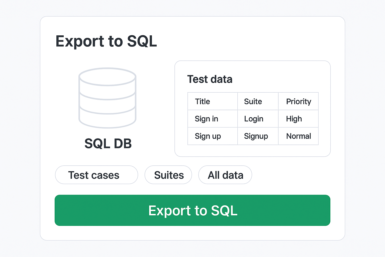Image resolution: width=385 pixels, height=257 pixels.
Task: Select the SQL database cylinder illustration
Action: pos(107,98)
